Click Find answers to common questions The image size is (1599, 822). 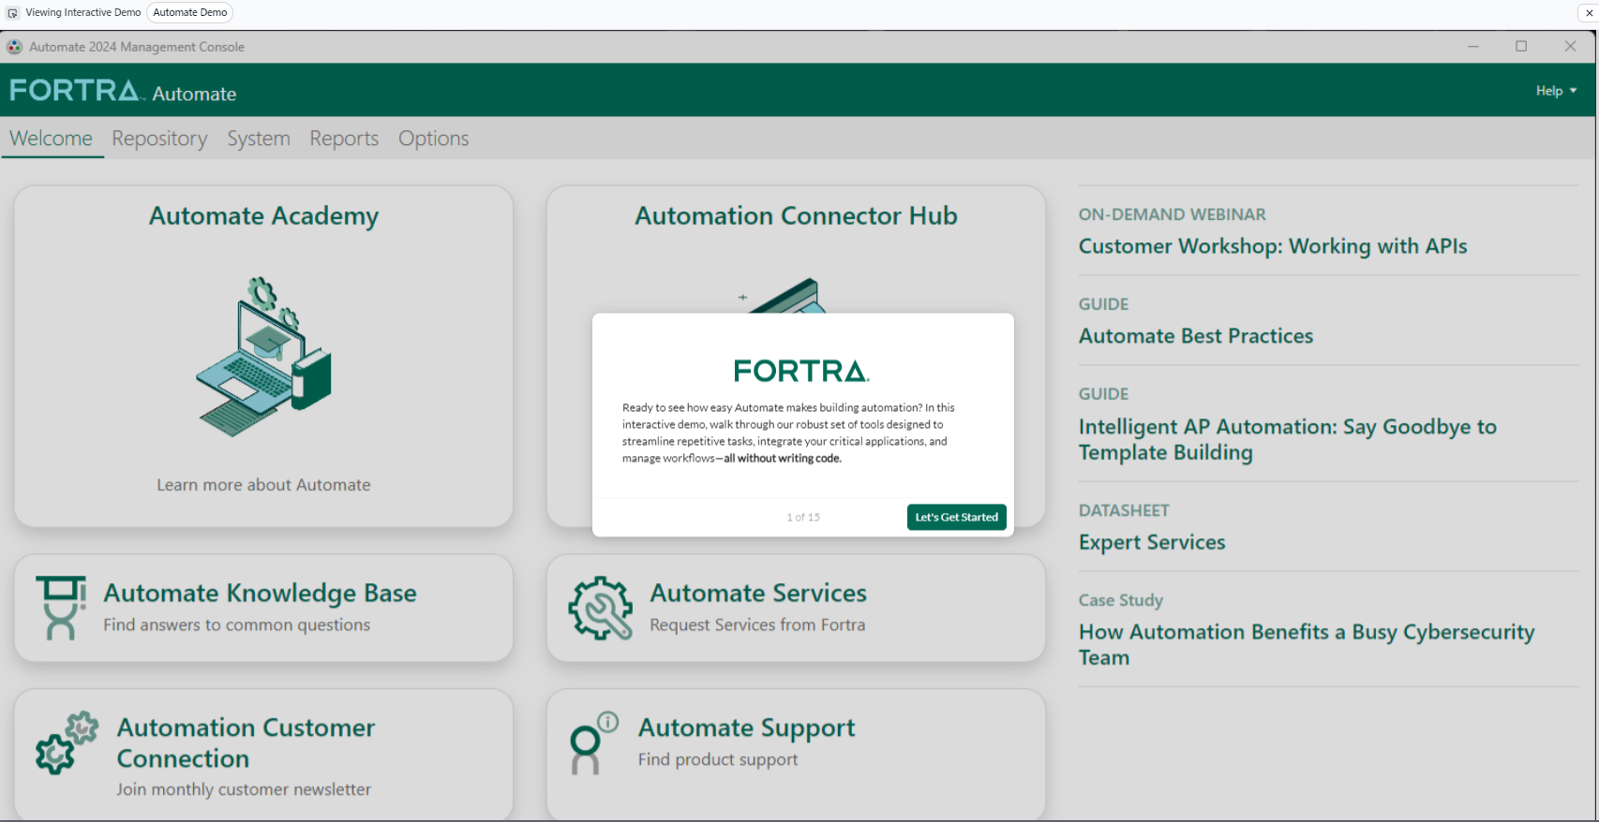pos(236,624)
